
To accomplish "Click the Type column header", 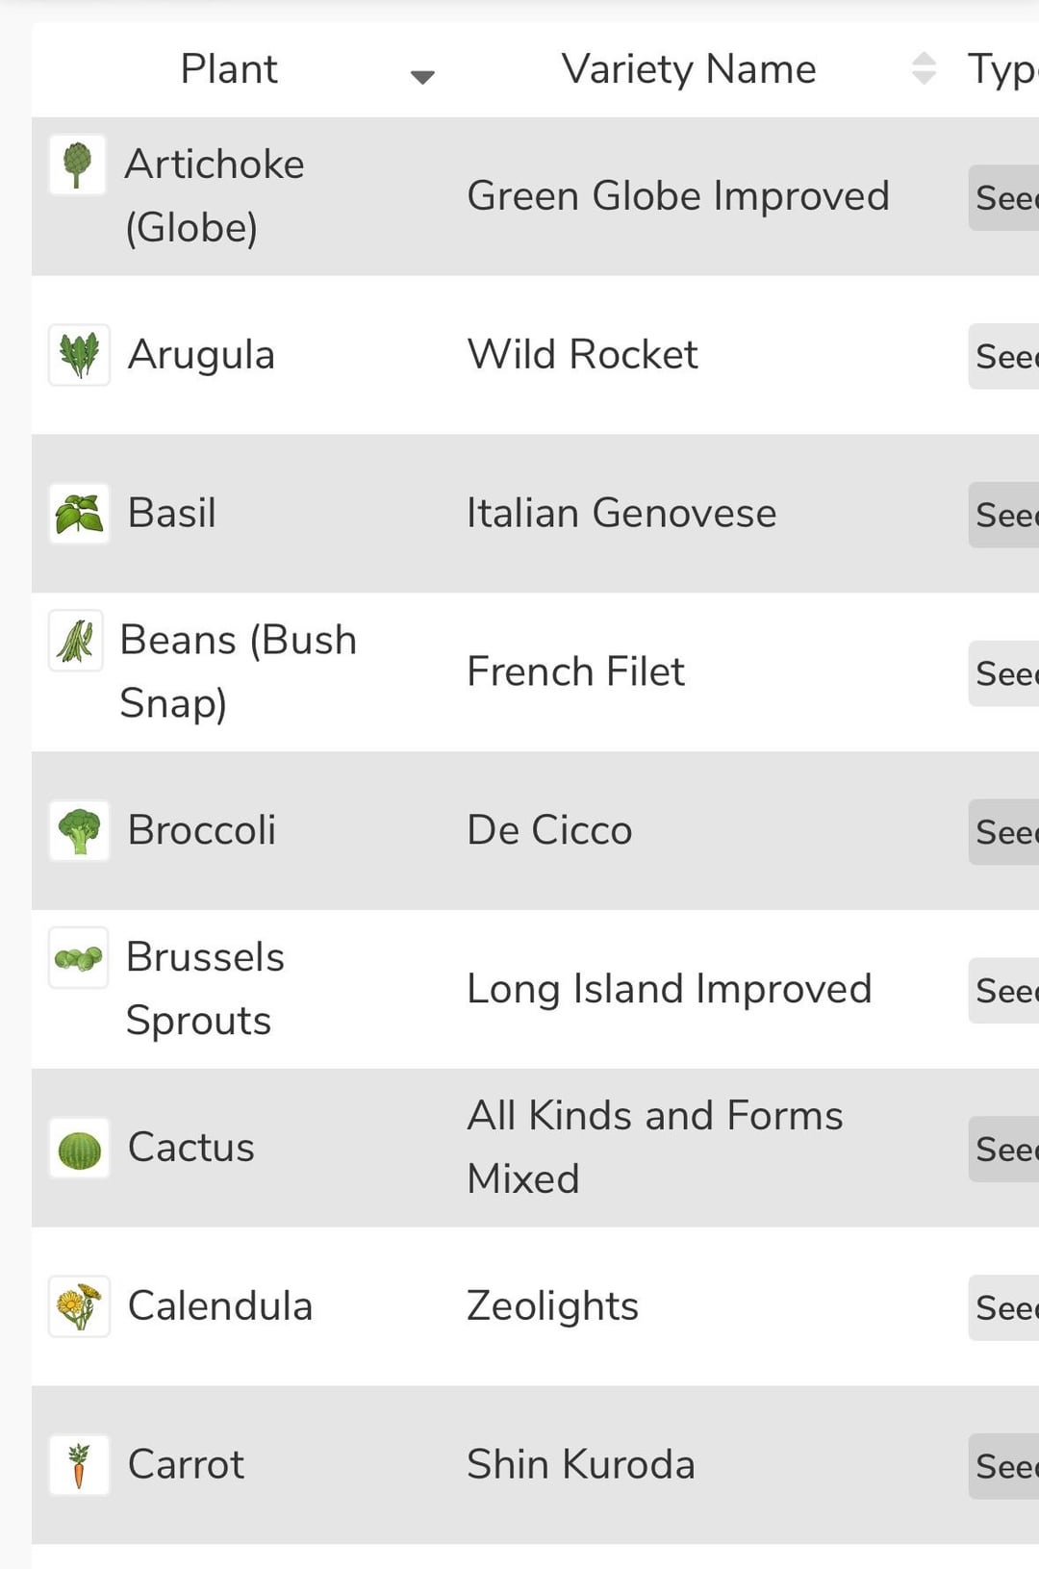I will (1001, 69).
